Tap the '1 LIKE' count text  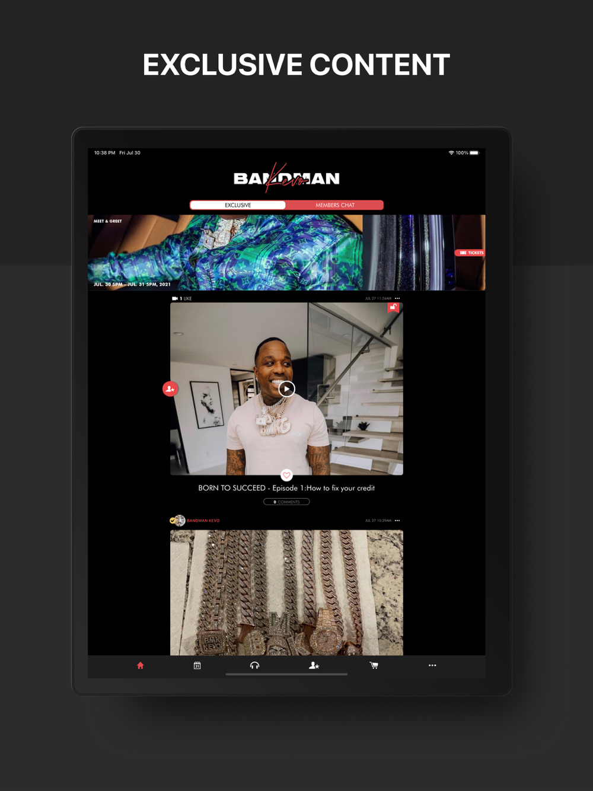186,298
